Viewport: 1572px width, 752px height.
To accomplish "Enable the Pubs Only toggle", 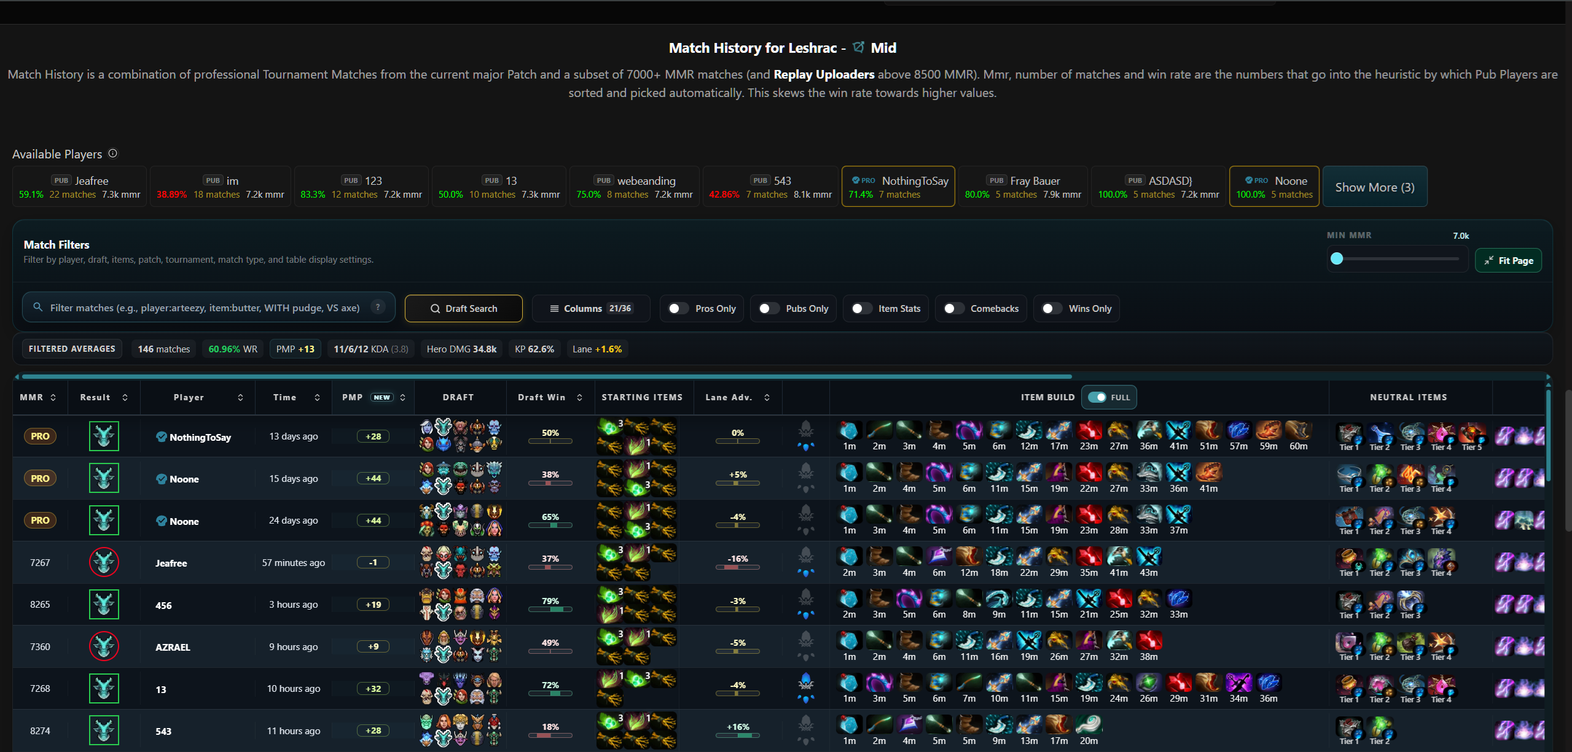I will (769, 308).
